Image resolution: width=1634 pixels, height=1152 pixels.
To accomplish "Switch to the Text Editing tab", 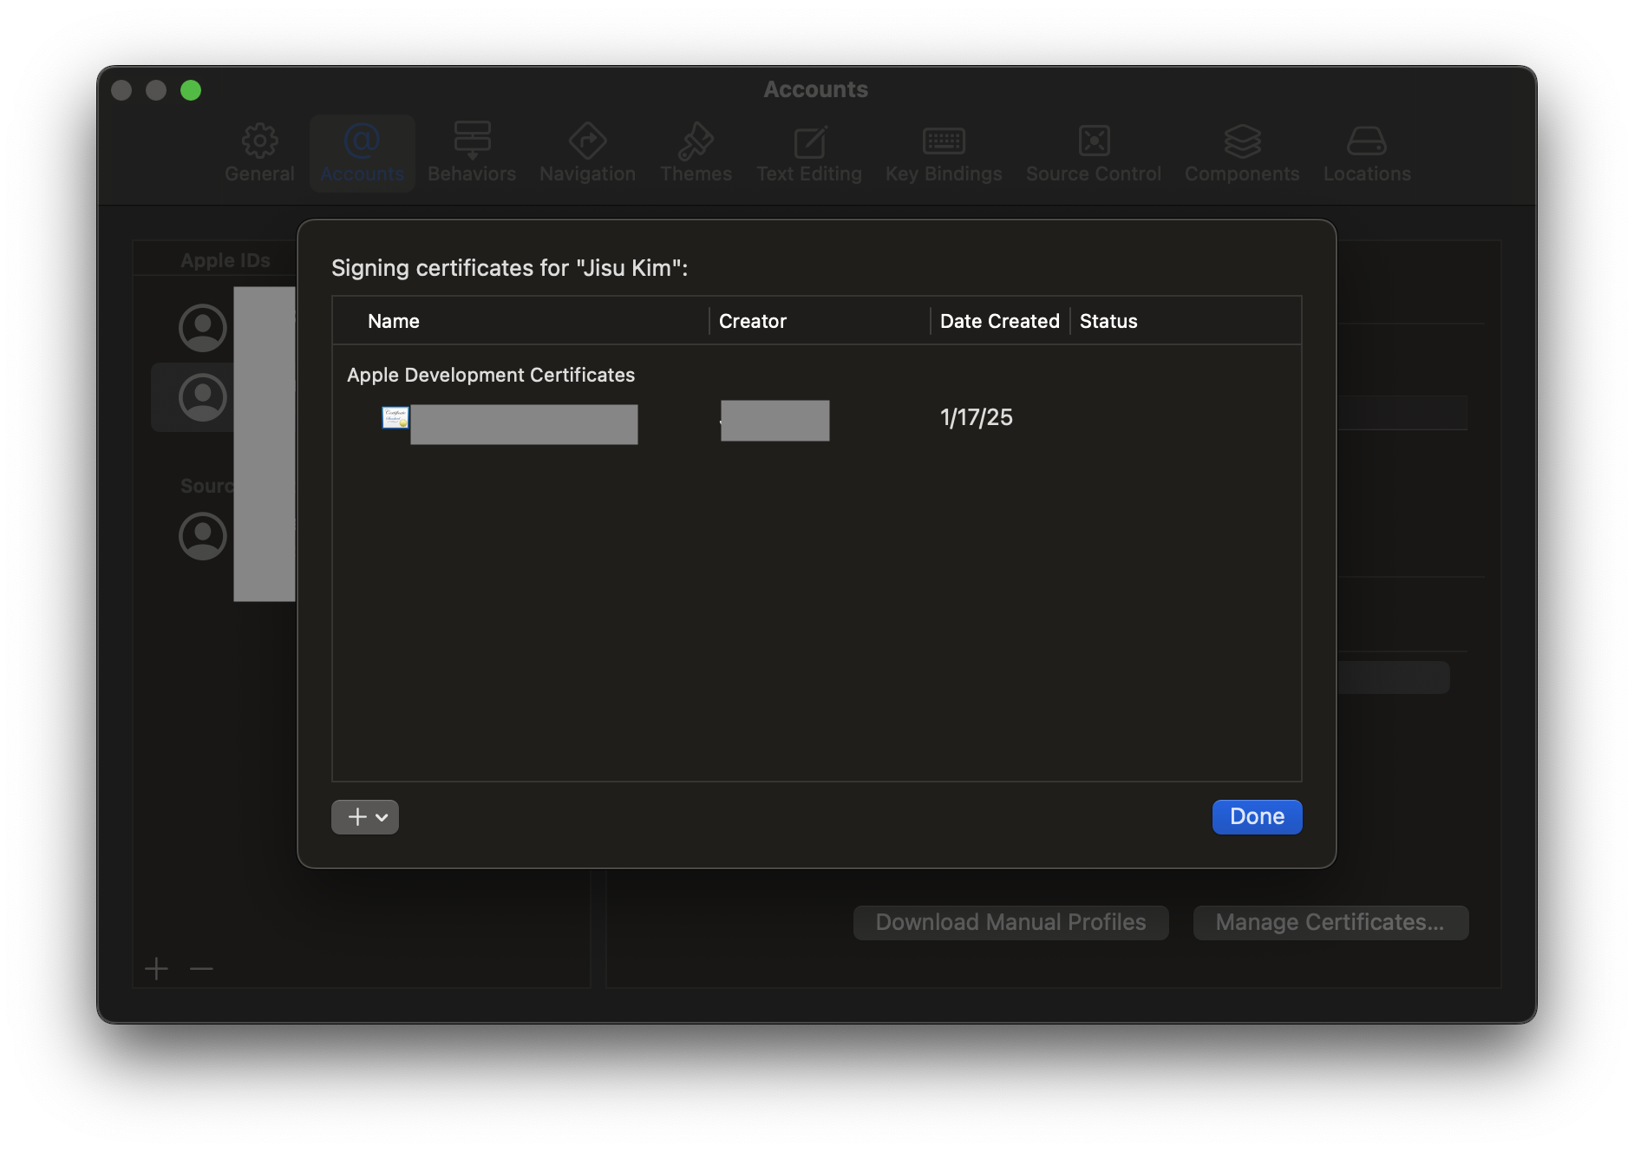I will [809, 154].
